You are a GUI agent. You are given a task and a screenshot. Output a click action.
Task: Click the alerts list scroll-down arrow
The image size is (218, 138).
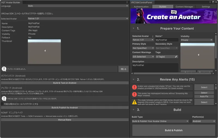point(216,104)
